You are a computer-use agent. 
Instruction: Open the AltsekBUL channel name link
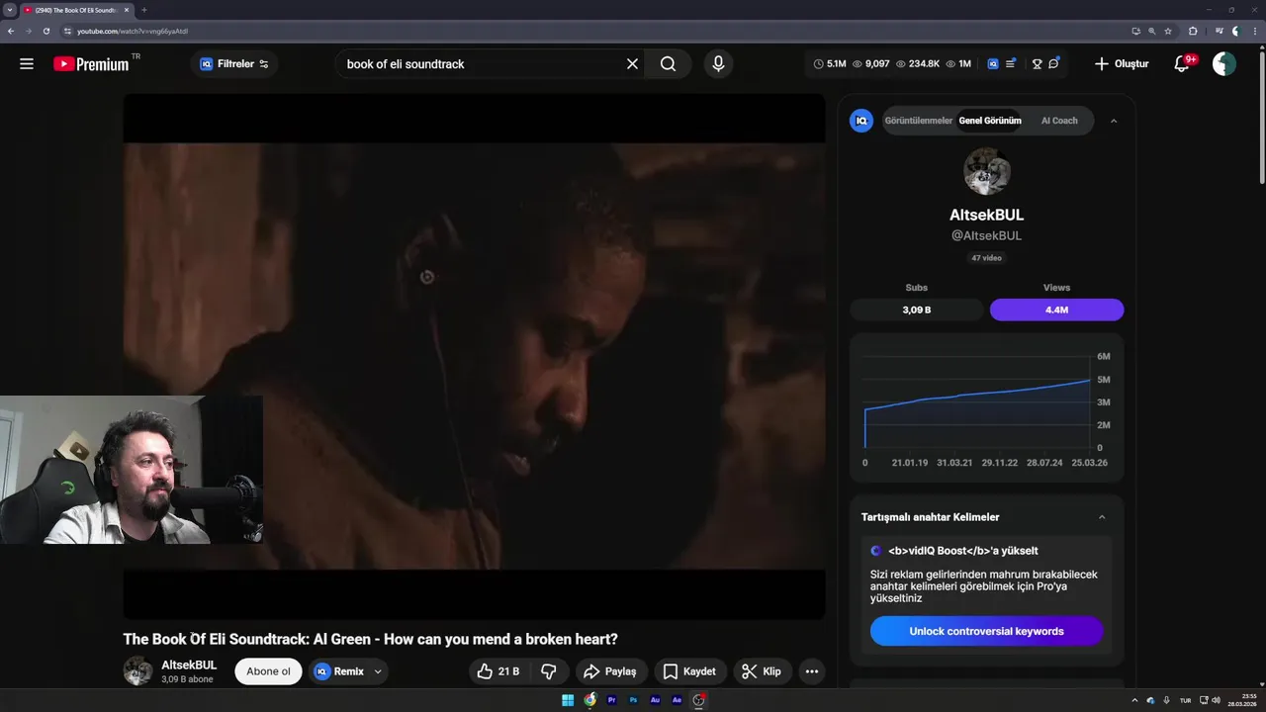click(x=189, y=666)
